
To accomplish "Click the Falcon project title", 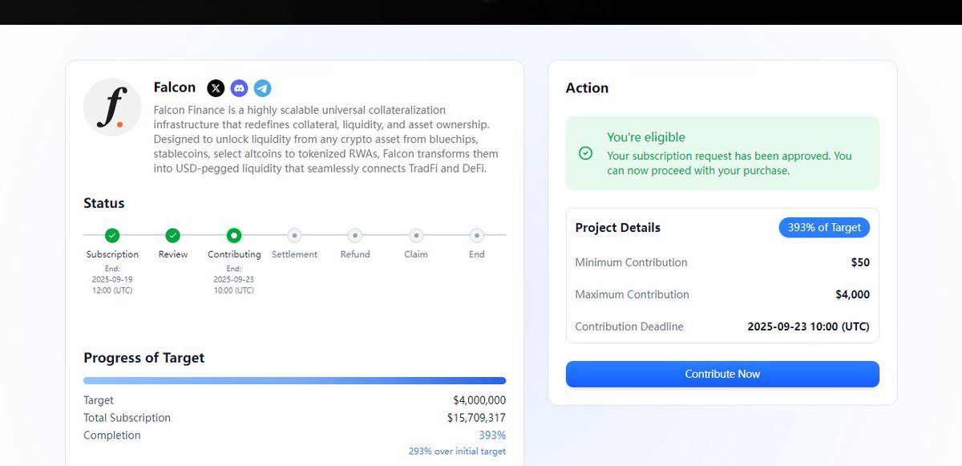I will 175,87.
